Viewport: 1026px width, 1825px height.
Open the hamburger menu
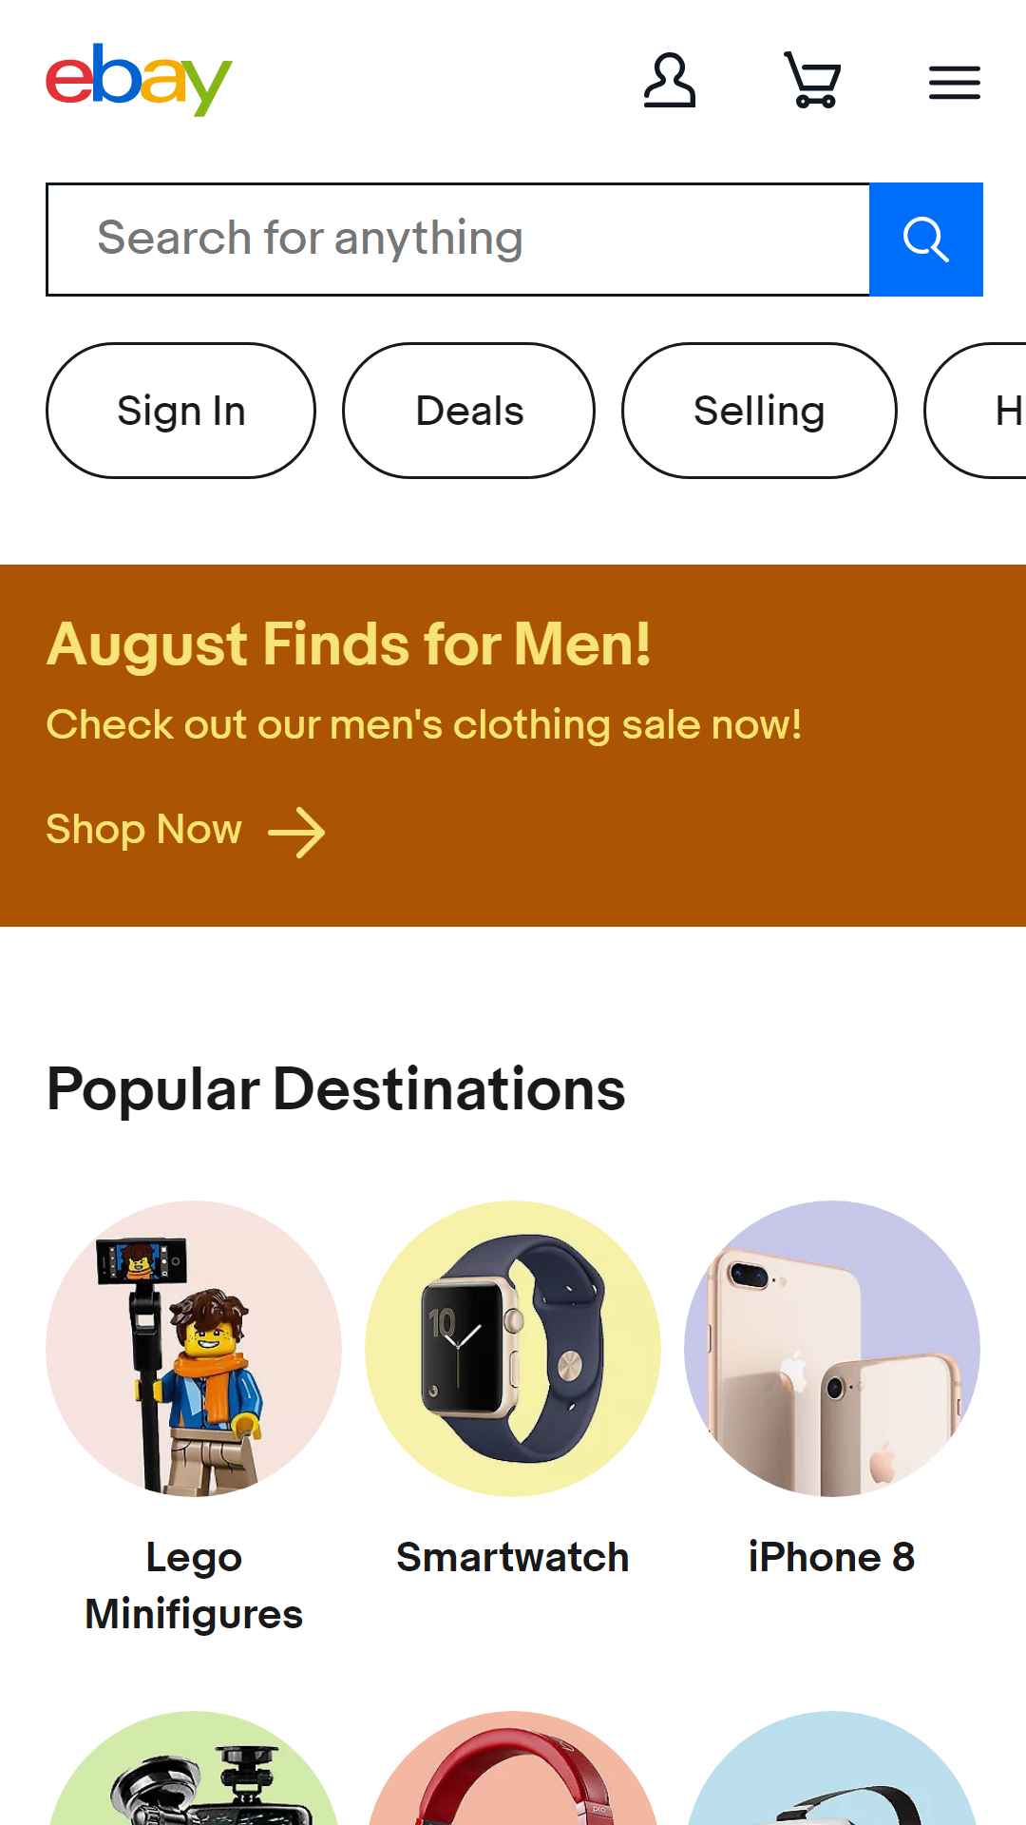coord(955,83)
